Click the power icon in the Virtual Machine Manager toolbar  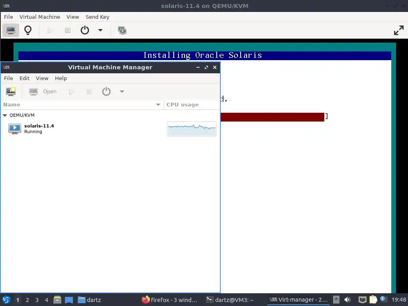click(106, 92)
